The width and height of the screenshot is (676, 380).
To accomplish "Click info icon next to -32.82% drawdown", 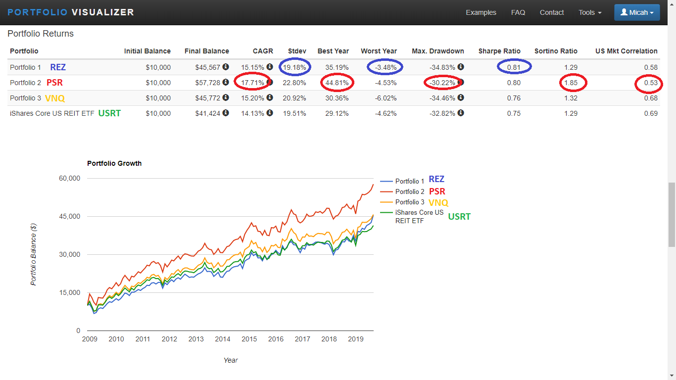I will (461, 113).
